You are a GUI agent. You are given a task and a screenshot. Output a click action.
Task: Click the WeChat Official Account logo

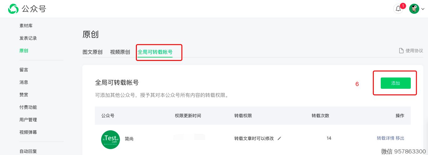tap(13, 9)
